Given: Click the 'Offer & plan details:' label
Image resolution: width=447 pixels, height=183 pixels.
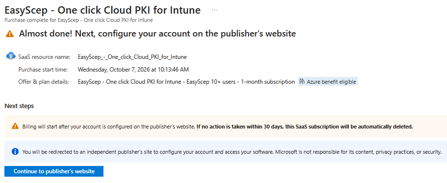Looking at the screenshot, I should pyautogui.click(x=43, y=82).
